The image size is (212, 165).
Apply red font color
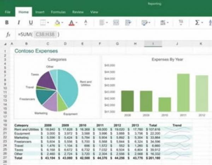click(x=71, y=23)
